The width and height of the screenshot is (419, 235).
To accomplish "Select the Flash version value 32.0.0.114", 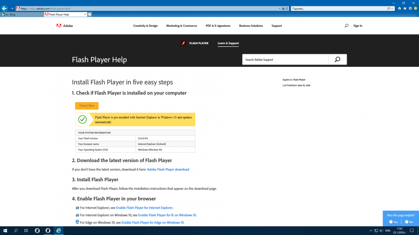I will coord(143,139).
